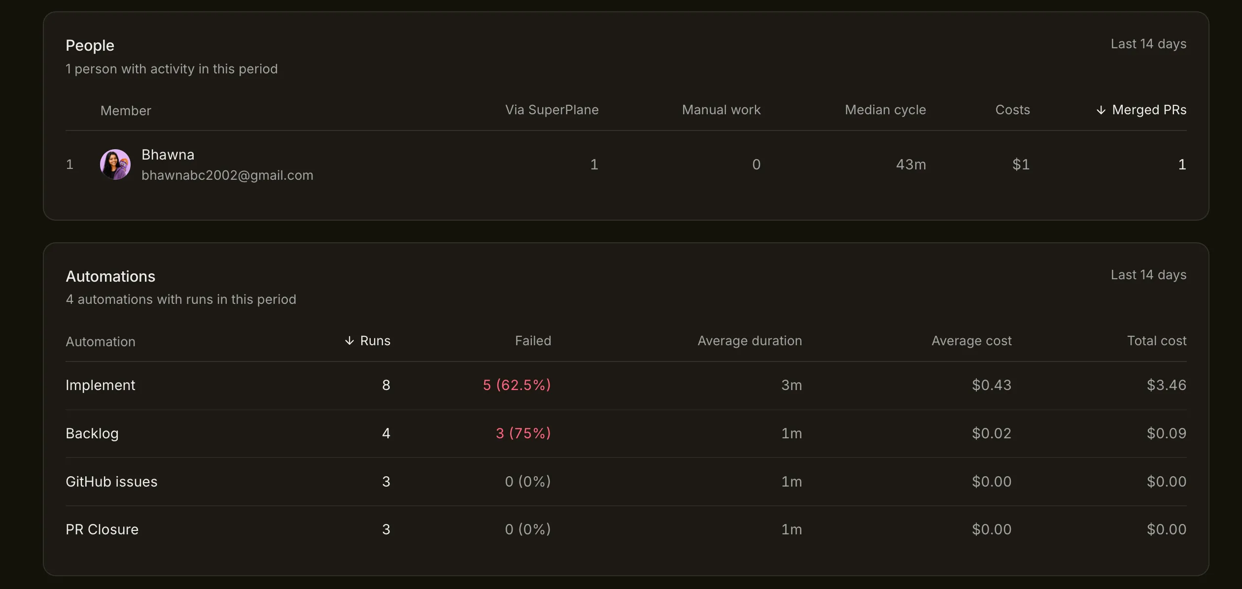Screen dimensions: 1242x589
Task: Sort automations by Runs column
Action: click(367, 341)
